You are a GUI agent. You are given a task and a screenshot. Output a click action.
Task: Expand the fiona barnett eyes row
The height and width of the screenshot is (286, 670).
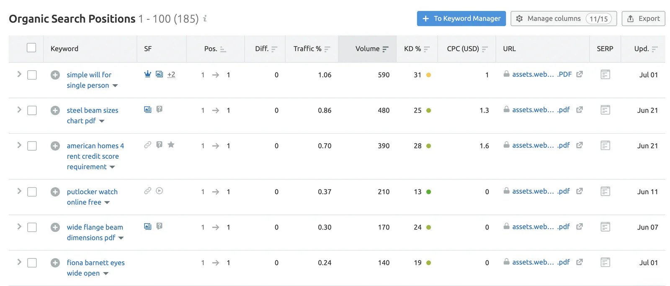pyautogui.click(x=19, y=262)
